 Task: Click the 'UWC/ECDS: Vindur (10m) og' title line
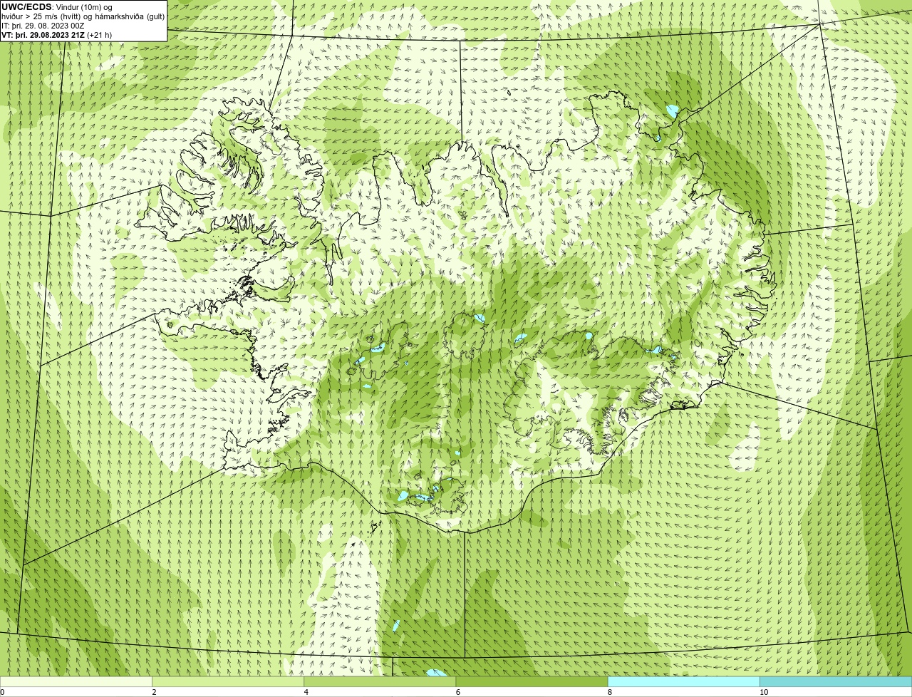click(x=57, y=6)
